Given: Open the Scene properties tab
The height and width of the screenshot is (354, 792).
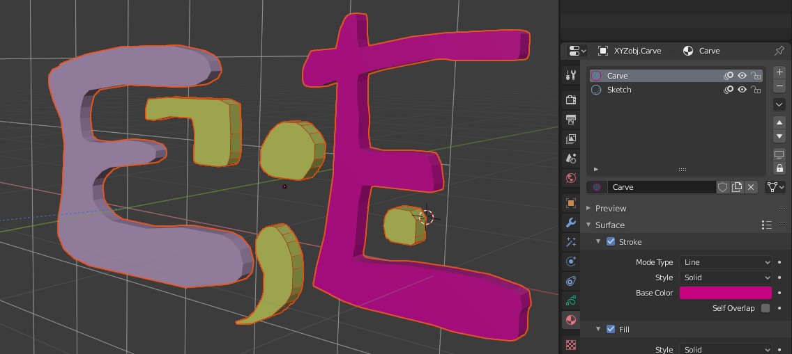Looking at the screenshot, I should click(x=571, y=159).
